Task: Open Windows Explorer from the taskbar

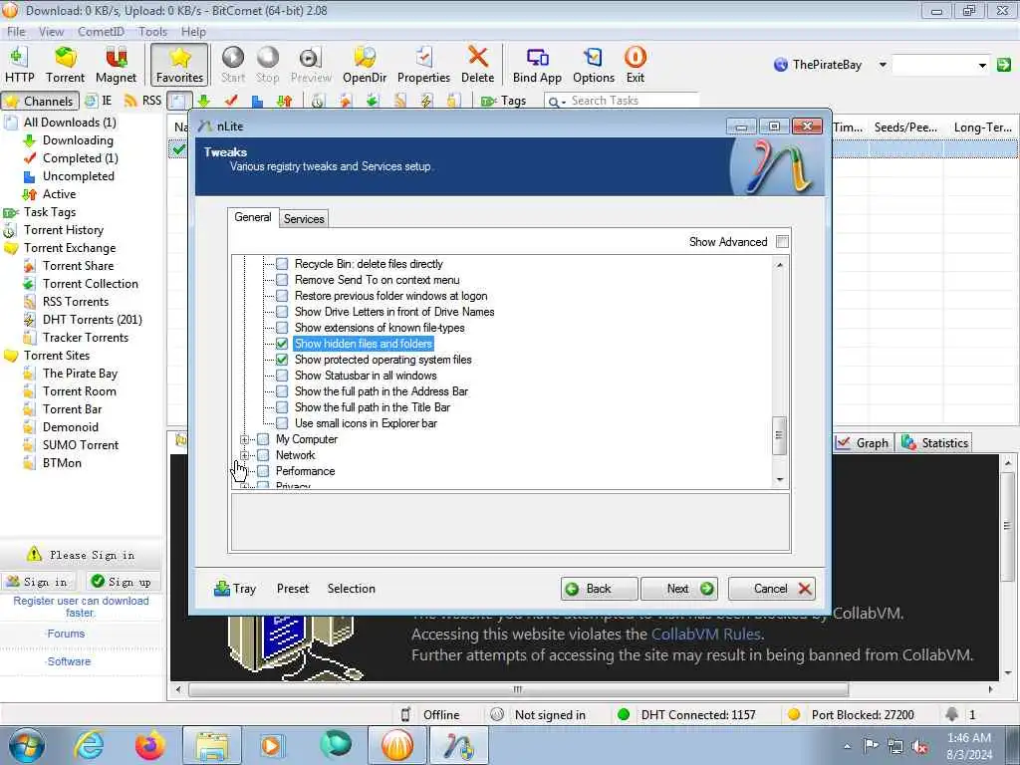Action: (211, 745)
